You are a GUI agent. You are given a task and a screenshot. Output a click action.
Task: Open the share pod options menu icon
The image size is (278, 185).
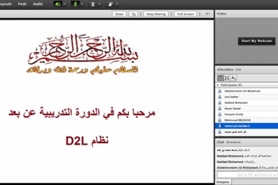pyautogui.click(x=208, y=14)
